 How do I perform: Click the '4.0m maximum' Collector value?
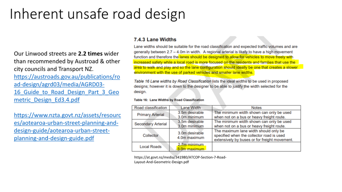coord(191,138)
